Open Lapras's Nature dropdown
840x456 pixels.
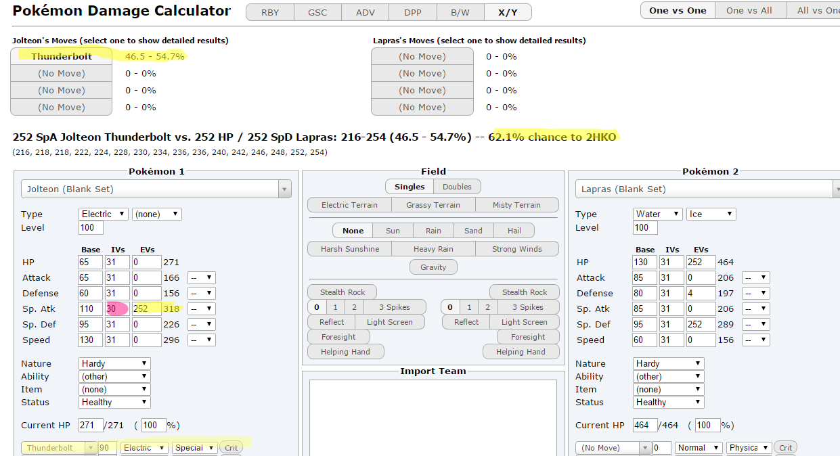(x=669, y=363)
